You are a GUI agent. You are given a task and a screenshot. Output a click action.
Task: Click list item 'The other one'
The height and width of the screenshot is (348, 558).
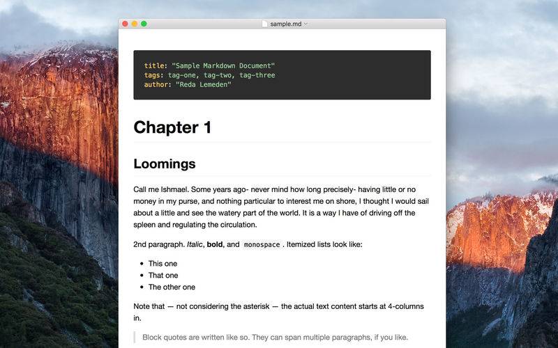click(172, 287)
